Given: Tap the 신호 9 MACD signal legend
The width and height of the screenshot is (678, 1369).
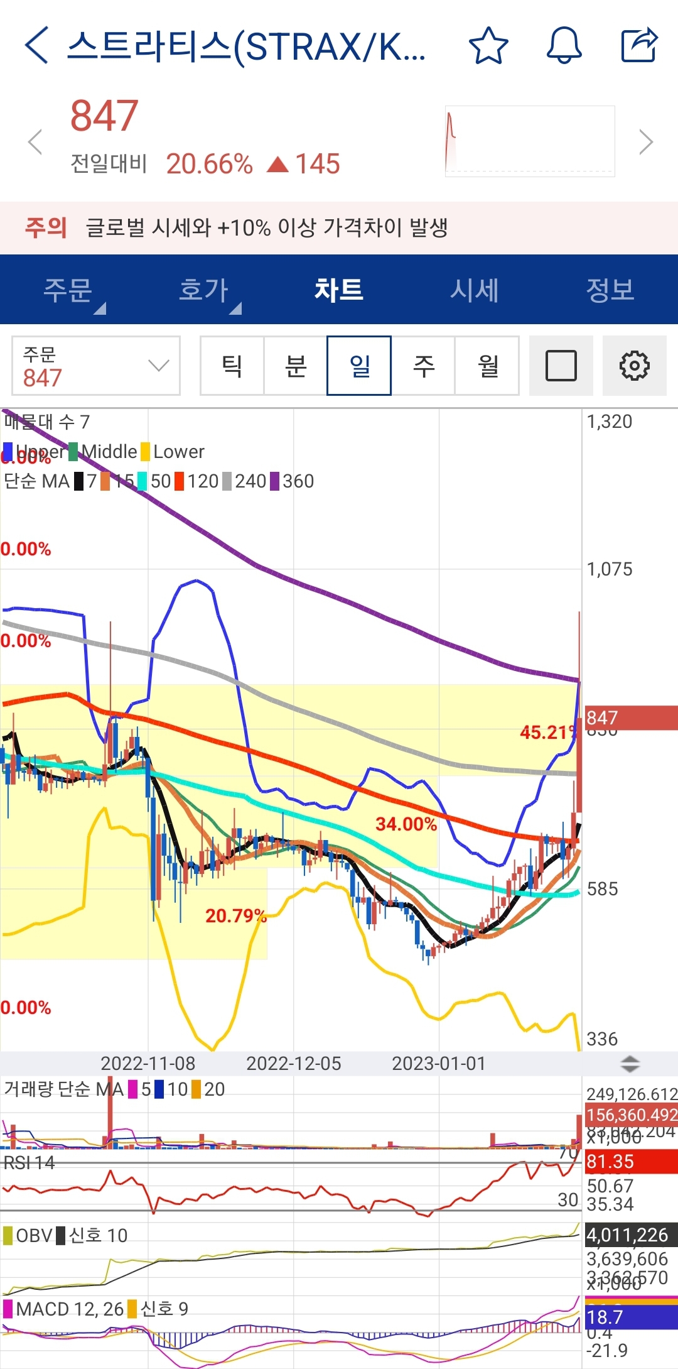Looking at the screenshot, I should click(x=158, y=1309).
